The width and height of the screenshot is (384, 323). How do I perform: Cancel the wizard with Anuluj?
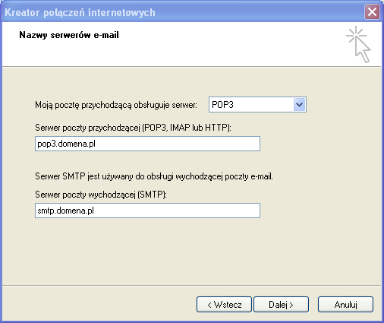point(345,305)
